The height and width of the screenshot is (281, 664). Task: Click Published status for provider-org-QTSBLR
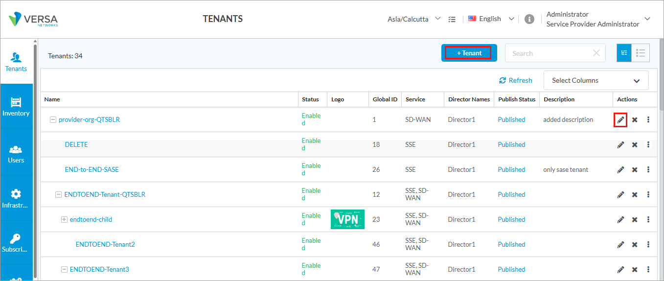point(511,119)
